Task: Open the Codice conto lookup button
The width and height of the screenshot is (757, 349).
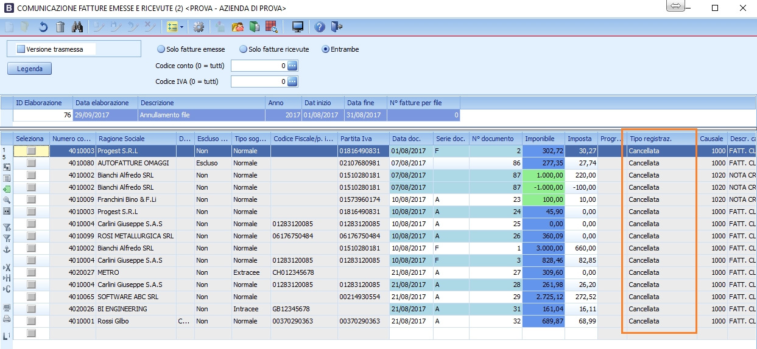Action: coord(292,66)
